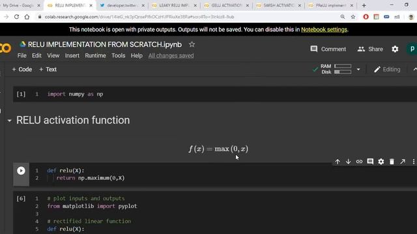Open a new browser tab

[364, 5]
